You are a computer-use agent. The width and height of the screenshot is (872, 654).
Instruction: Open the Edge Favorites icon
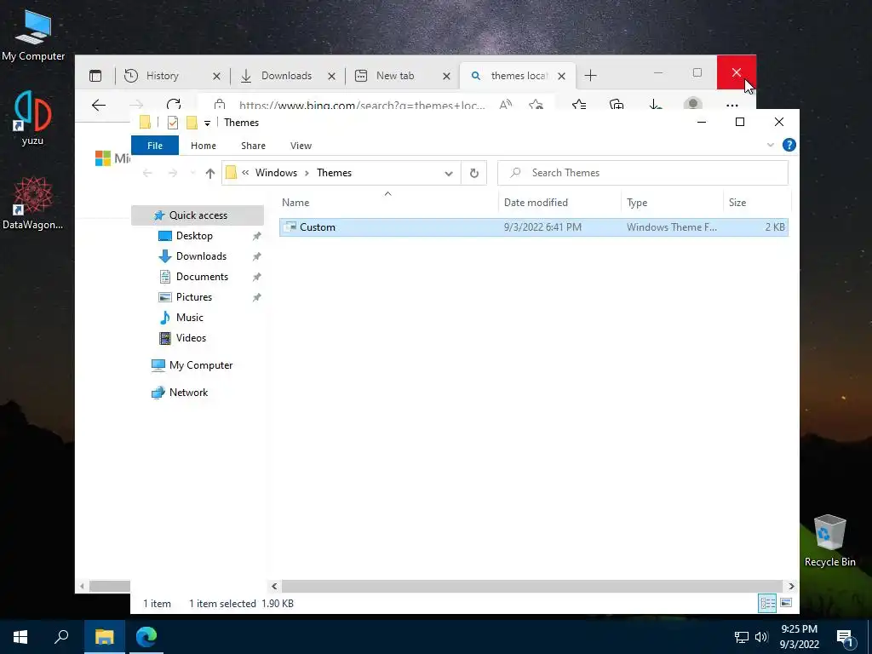(579, 105)
